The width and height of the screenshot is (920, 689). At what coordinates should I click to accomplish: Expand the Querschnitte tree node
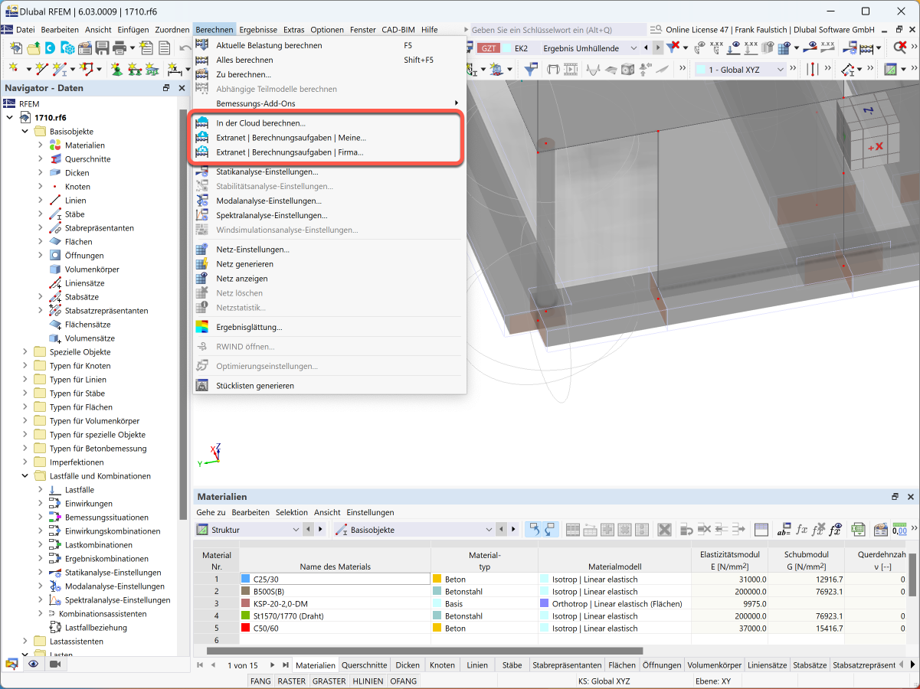click(41, 159)
